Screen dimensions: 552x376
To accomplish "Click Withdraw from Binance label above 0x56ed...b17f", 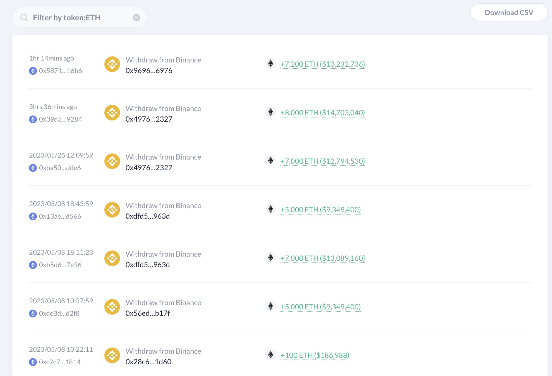I will coord(163,303).
